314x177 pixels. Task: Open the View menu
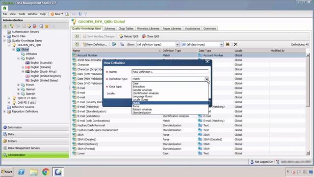point(13,14)
